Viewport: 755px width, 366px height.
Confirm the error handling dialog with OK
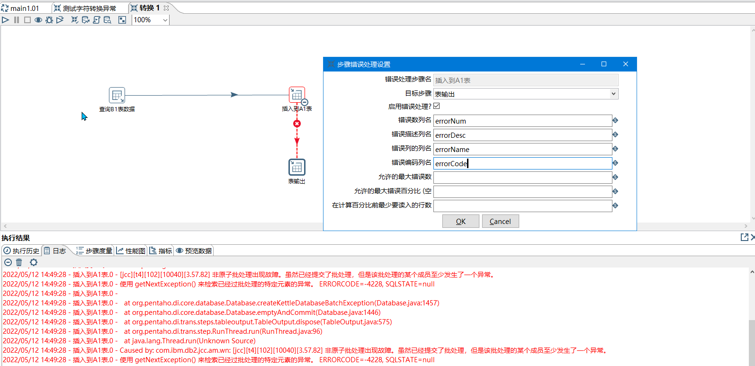point(461,221)
